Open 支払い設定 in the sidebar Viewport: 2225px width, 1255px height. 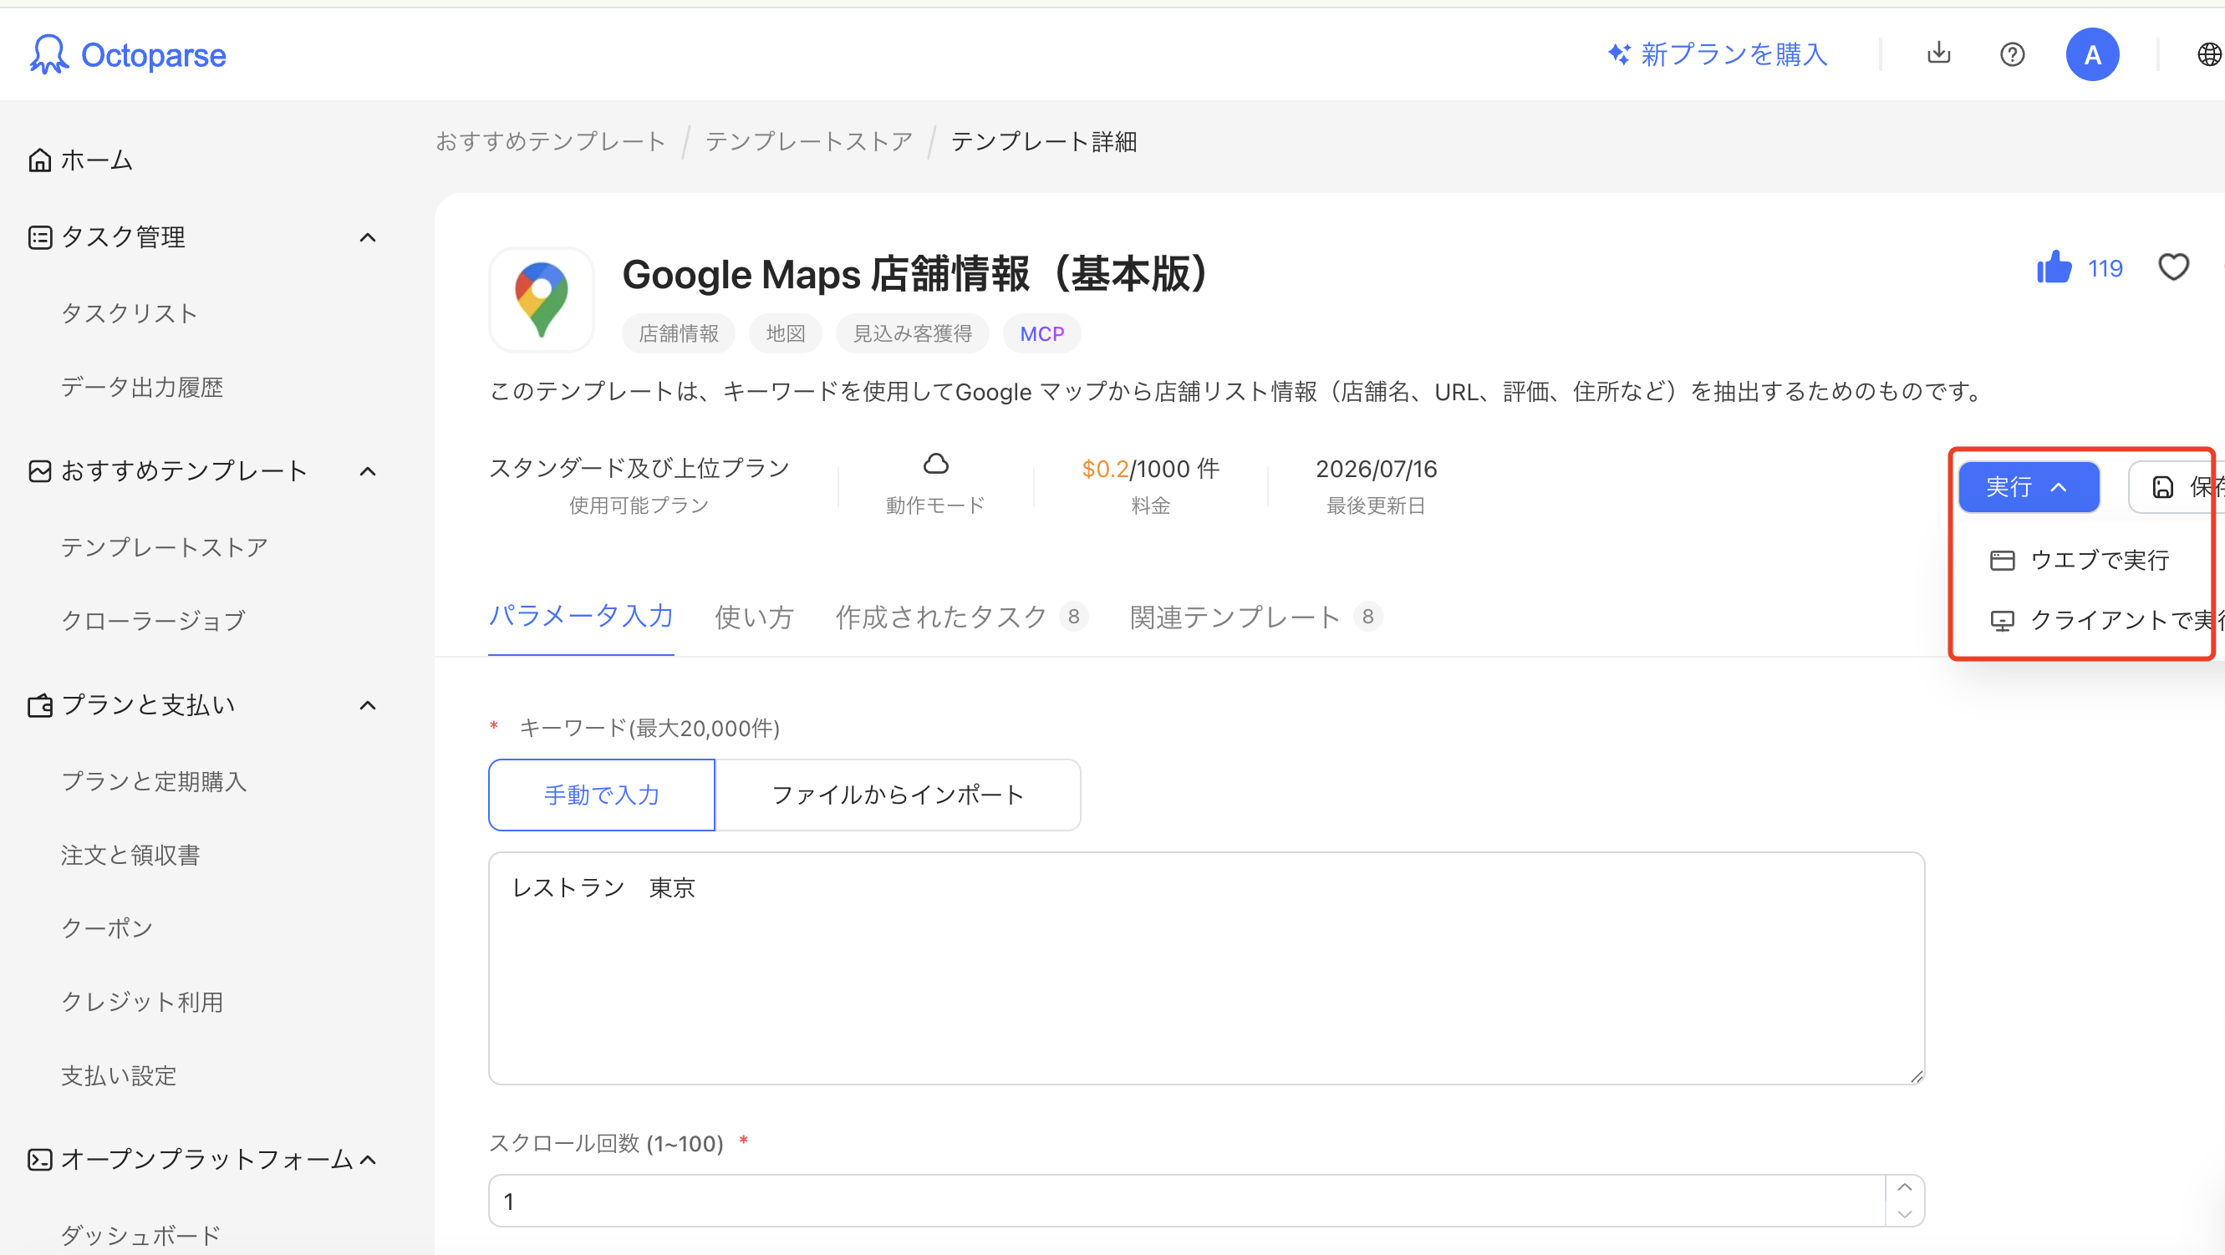[119, 1076]
